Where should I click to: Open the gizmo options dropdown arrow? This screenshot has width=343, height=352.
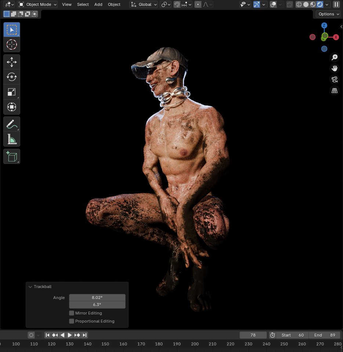coord(264,4)
